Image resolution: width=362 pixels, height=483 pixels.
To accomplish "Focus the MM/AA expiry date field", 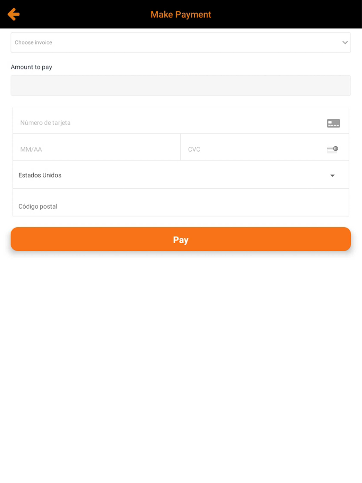I will coord(31,149).
